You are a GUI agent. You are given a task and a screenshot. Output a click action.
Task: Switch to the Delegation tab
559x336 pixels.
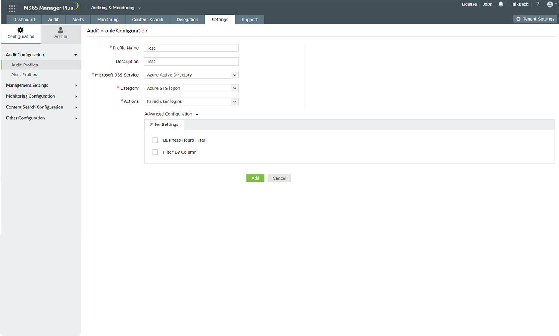click(x=187, y=20)
